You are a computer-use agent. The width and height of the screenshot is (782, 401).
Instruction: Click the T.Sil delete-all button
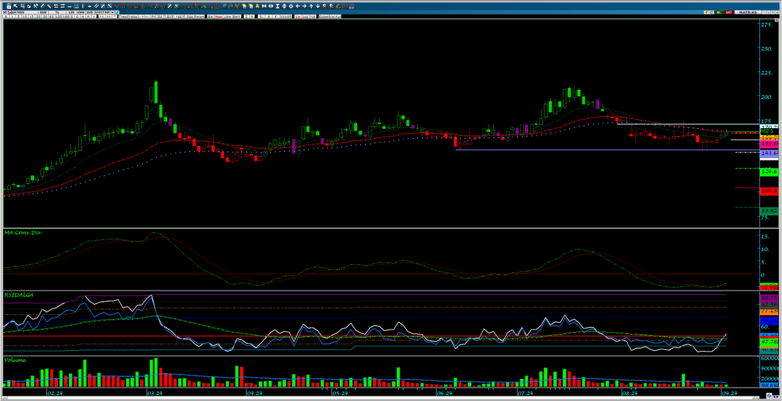click(167, 16)
